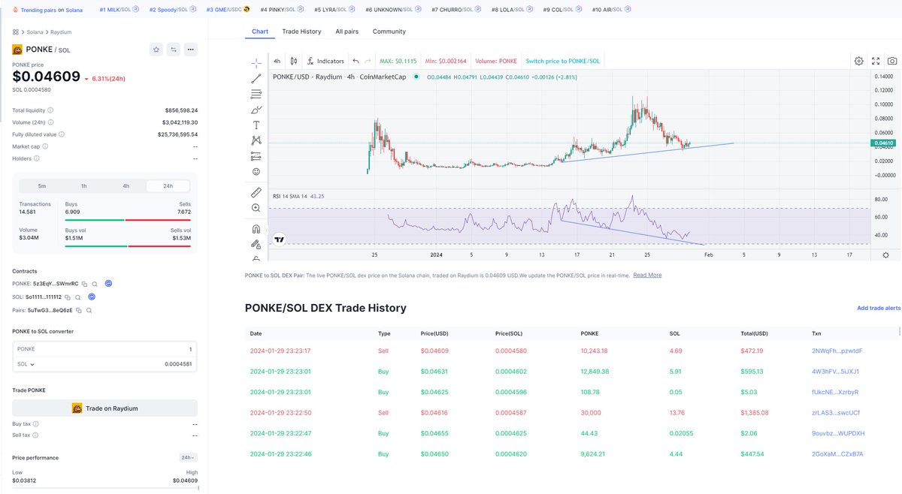Copy the Pairs contract address
The height and width of the screenshot is (494, 902).
coord(78,310)
